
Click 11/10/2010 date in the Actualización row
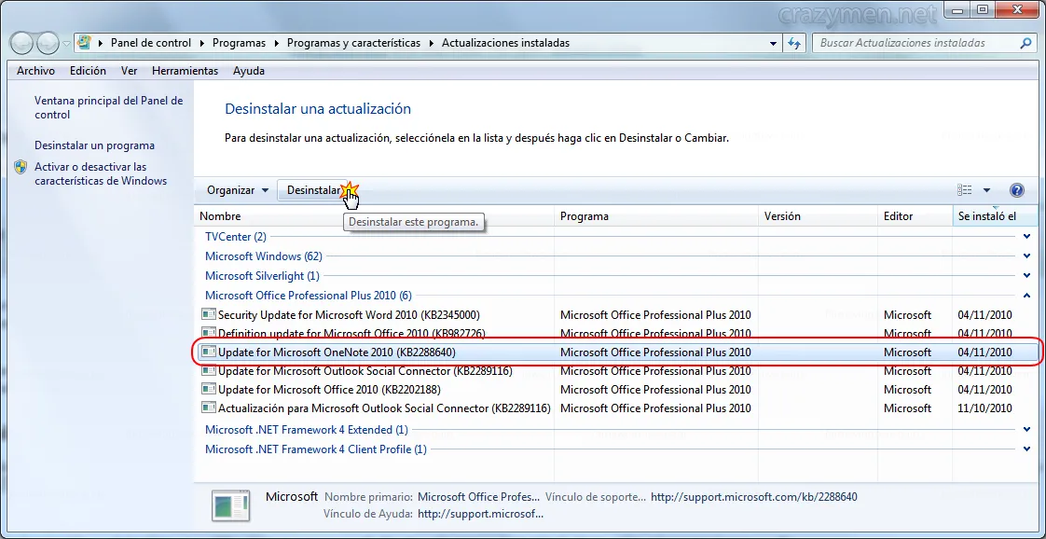click(x=984, y=408)
